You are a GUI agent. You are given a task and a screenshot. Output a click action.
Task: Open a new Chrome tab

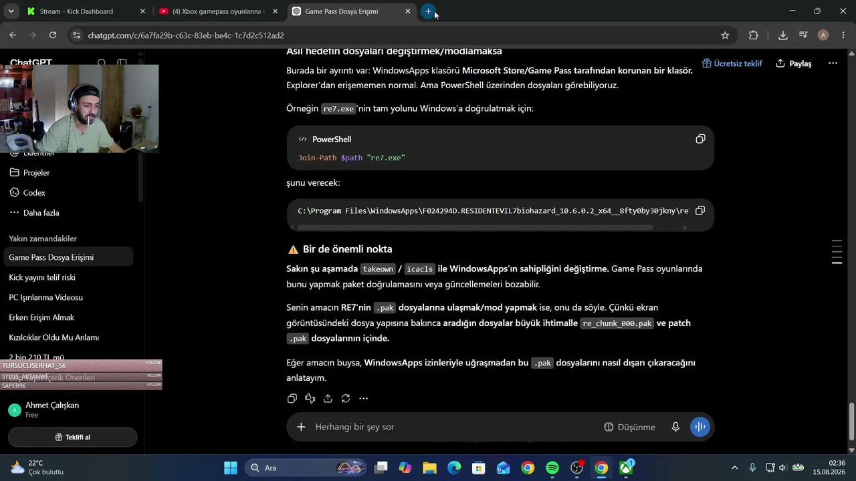click(x=428, y=11)
